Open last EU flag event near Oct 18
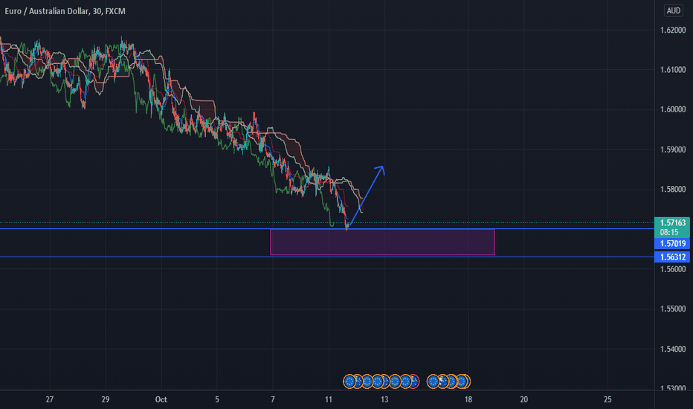This screenshot has height=409, width=693. [x=462, y=381]
